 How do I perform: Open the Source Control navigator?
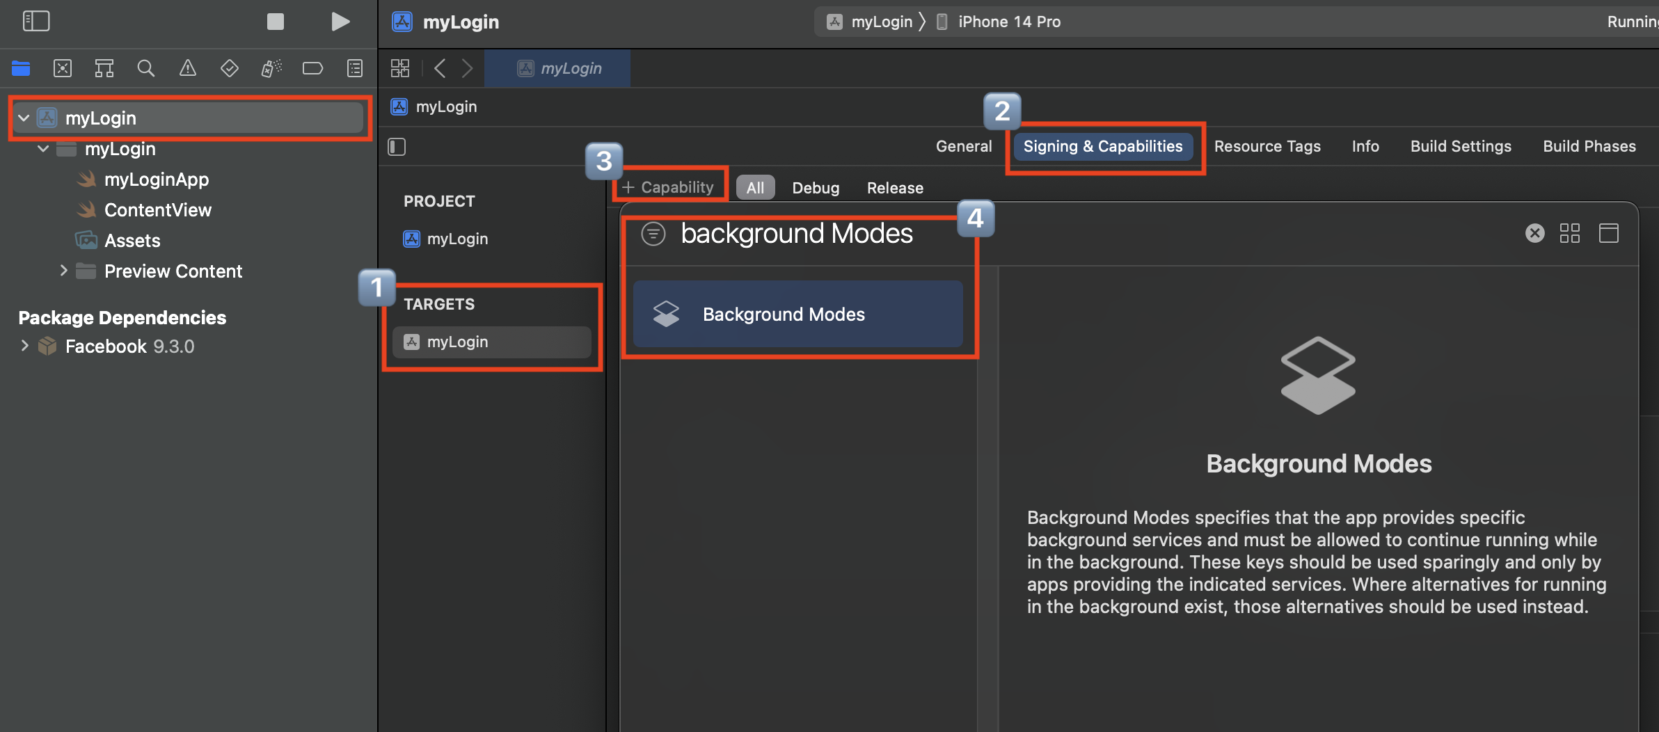(63, 68)
